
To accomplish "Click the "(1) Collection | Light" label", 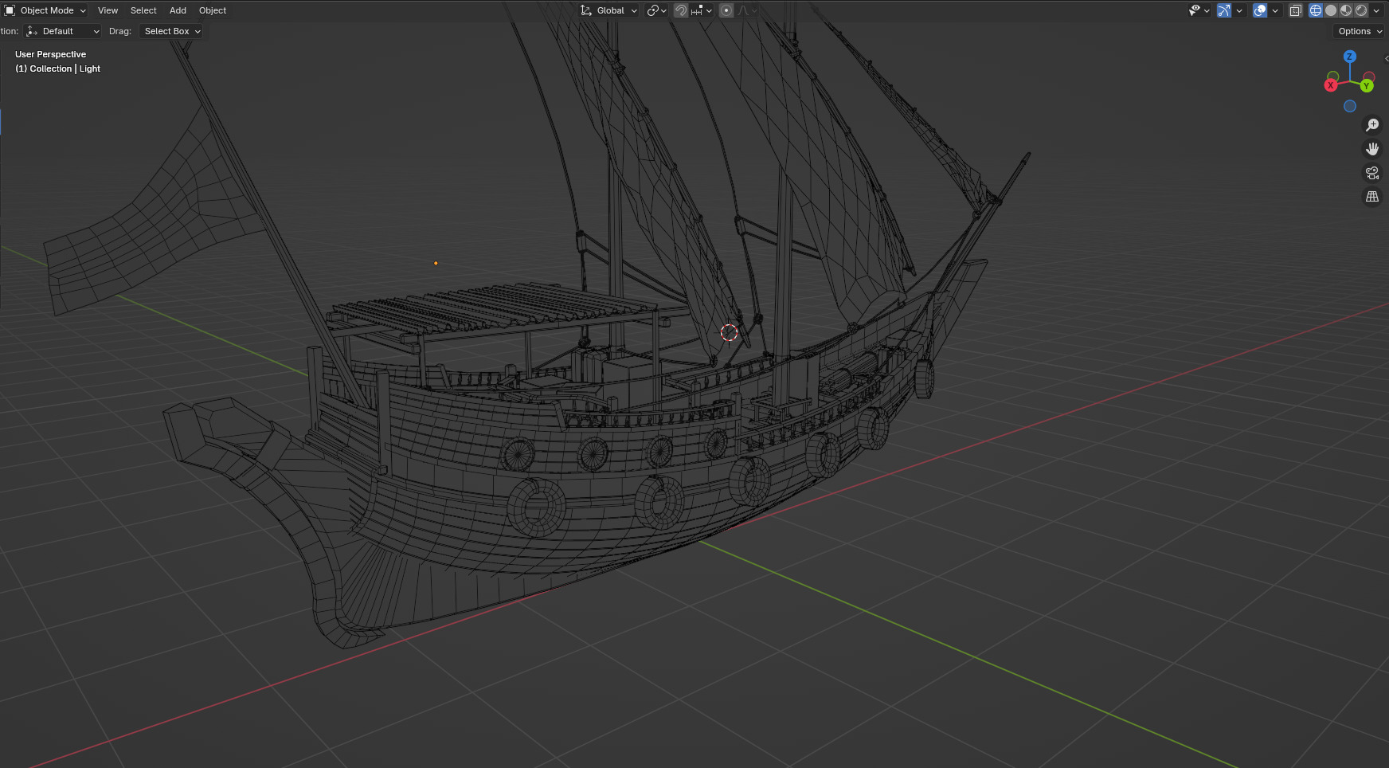I will (x=57, y=69).
